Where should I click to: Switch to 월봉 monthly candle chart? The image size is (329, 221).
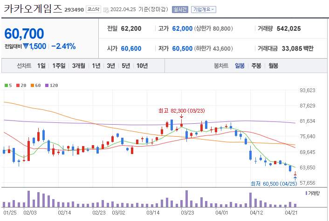pyautogui.click(x=273, y=66)
